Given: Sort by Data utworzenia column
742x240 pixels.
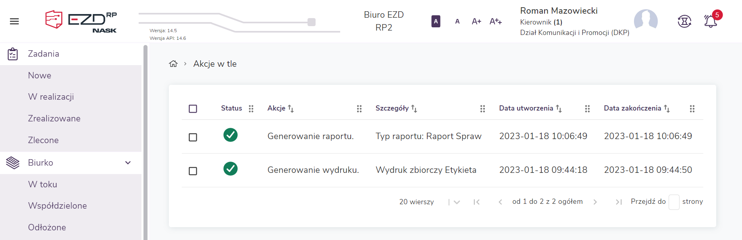Looking at the screenshot, I should pos(559,109).
